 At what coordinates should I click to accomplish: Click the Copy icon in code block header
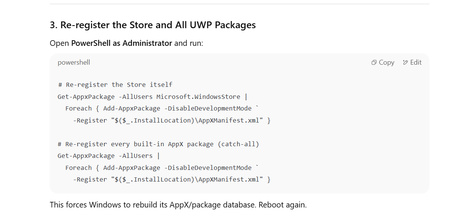[374, 62]
